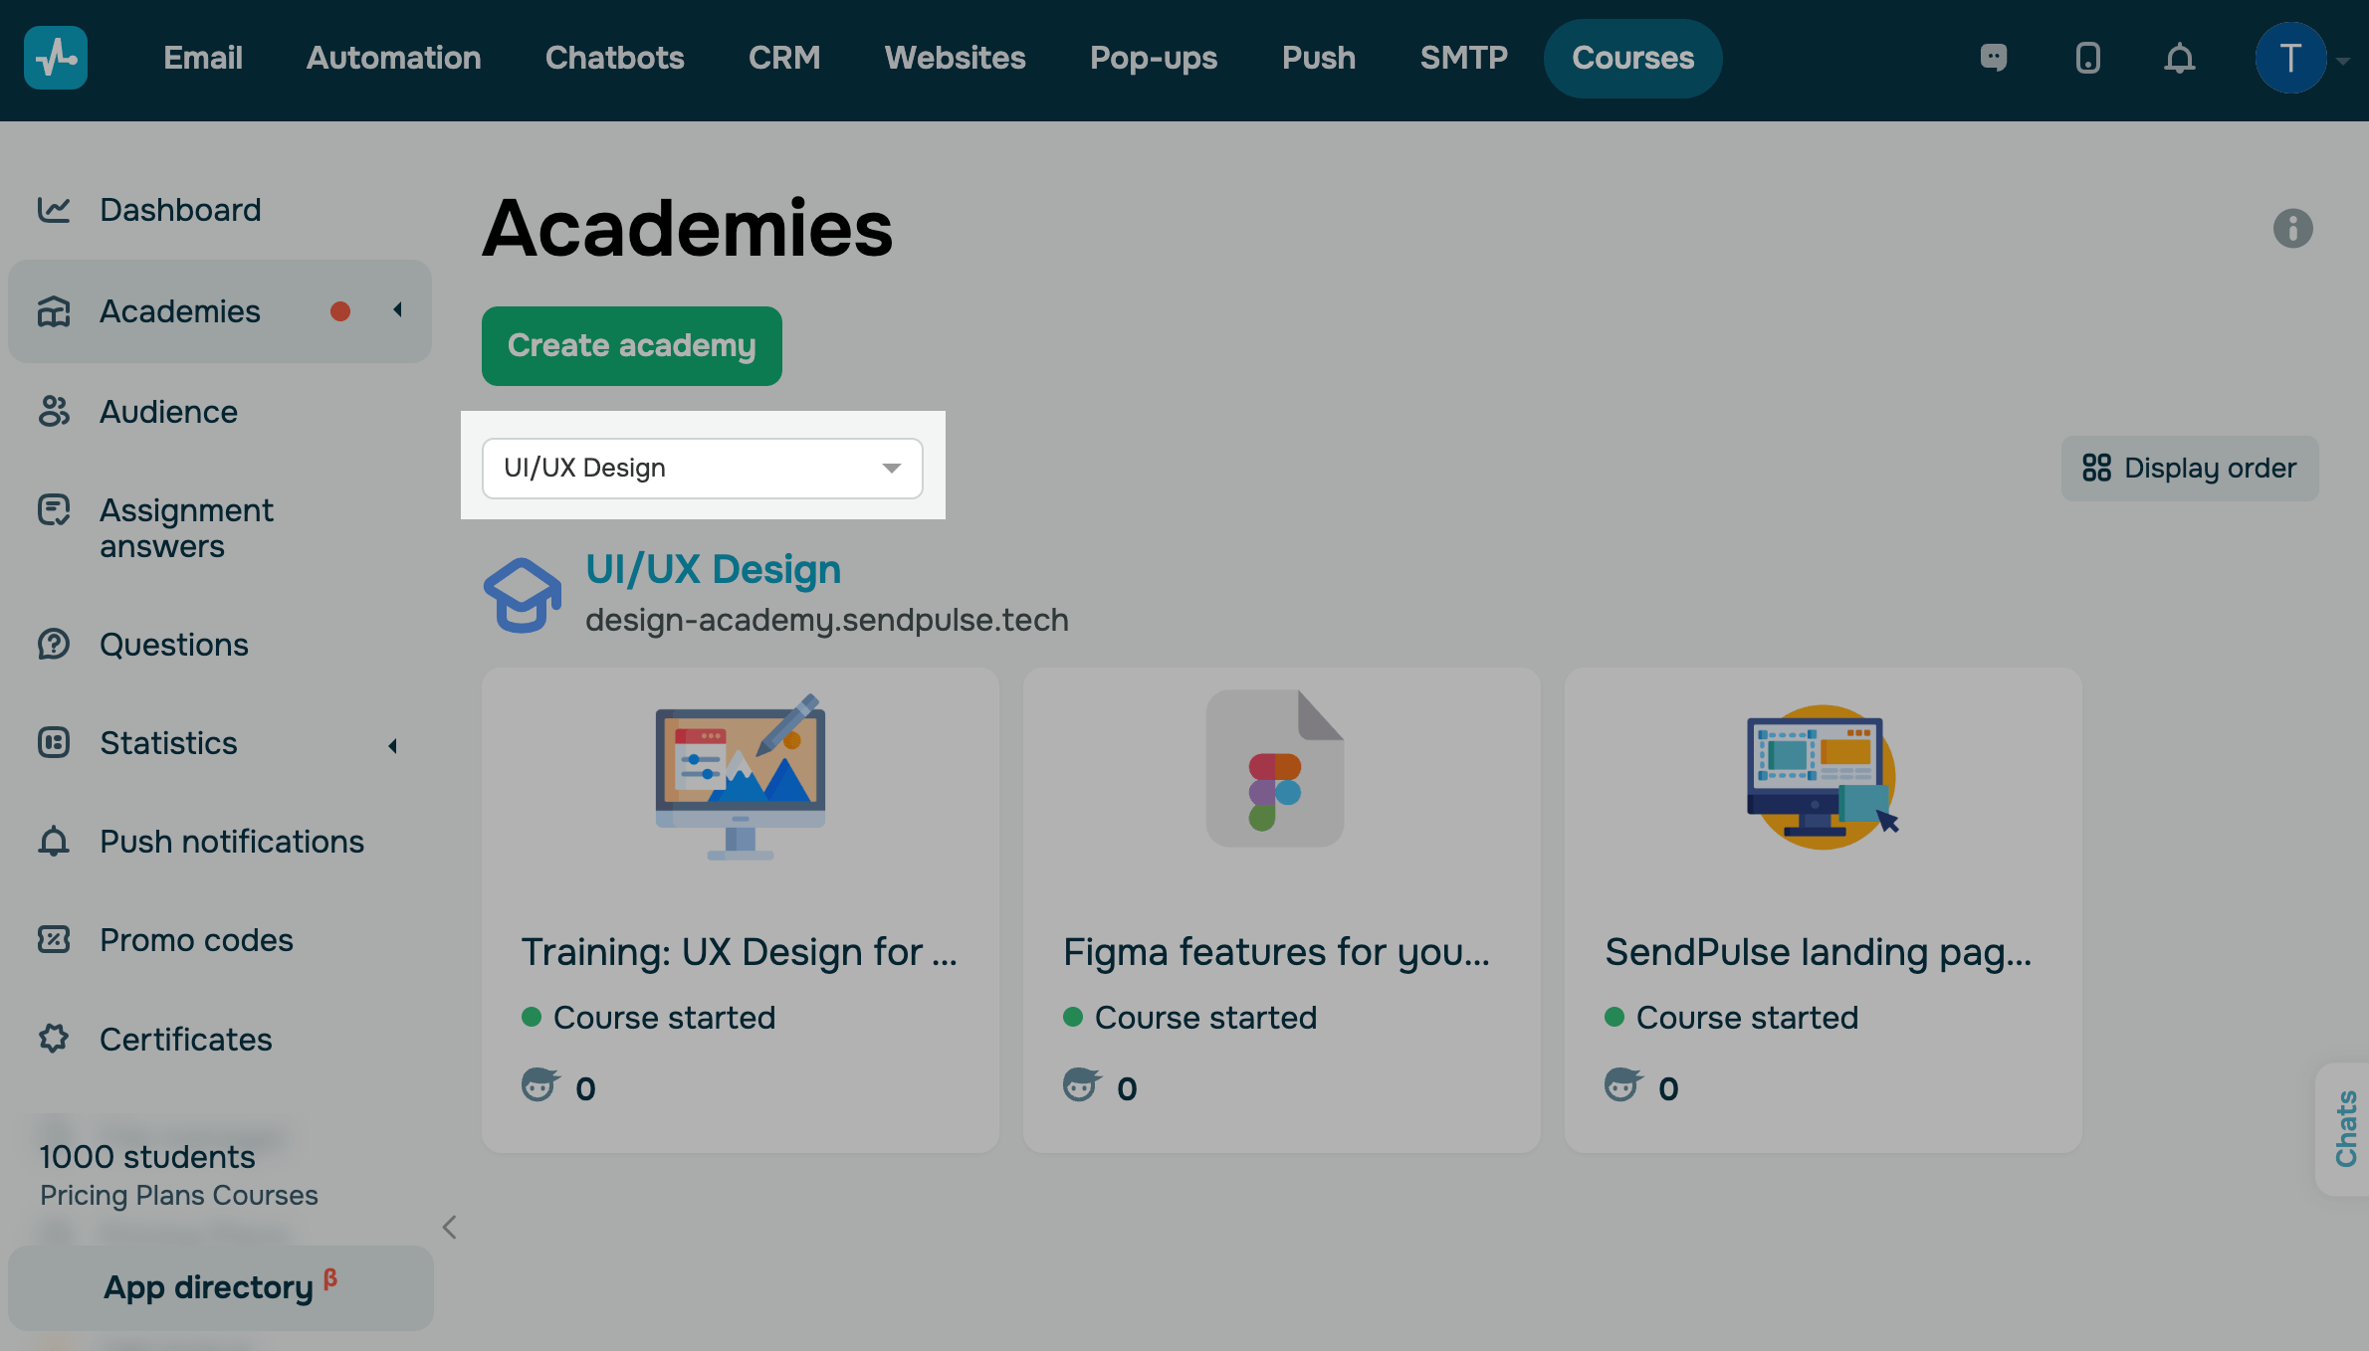Image resolution: width=2369 pixels, height=1351 pixels.
Task: Open Promo codes in the sidebar
Action: 196,940
